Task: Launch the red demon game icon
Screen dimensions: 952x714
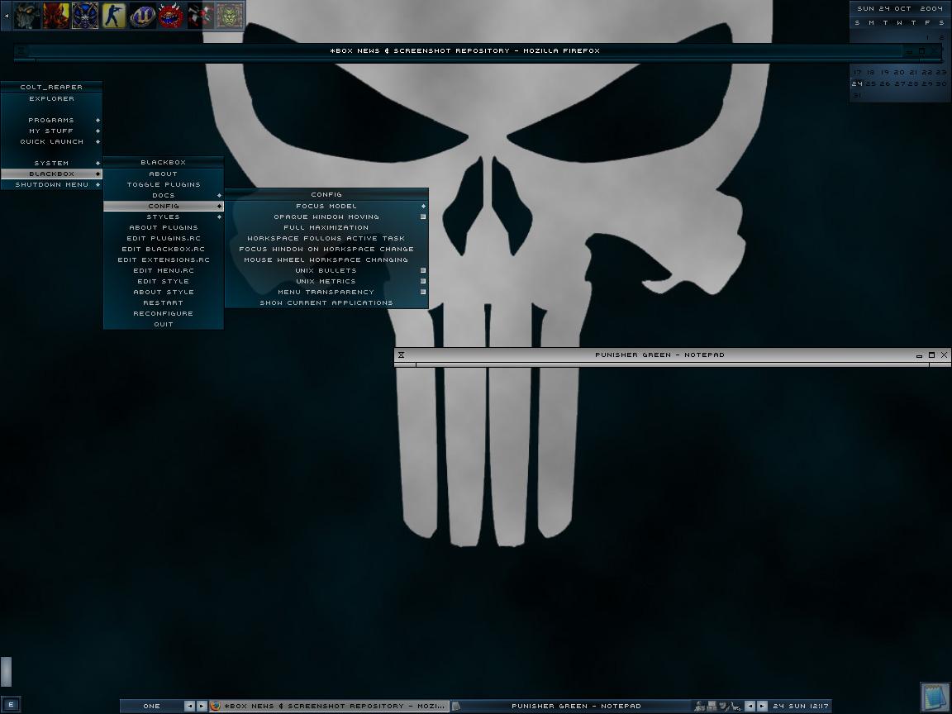Action: point(56,16)
